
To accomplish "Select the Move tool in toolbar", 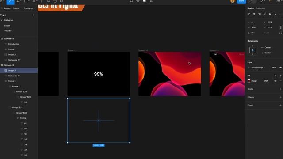I will (10, 1).
